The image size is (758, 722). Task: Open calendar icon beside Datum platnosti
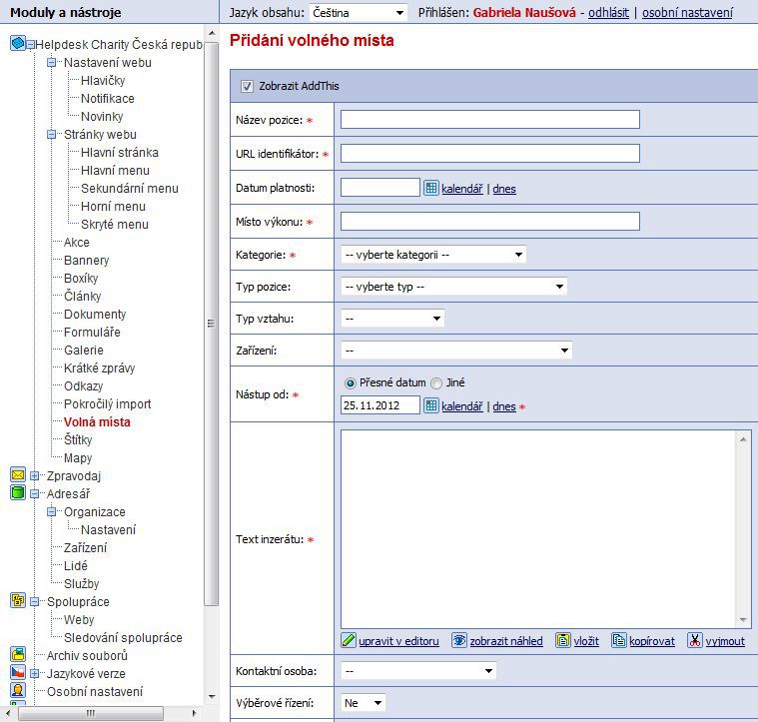click(x=431, y=188)
